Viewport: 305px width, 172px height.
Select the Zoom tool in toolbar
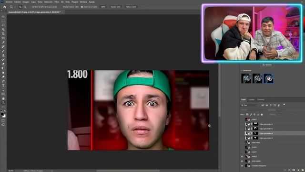coord(3,103)
